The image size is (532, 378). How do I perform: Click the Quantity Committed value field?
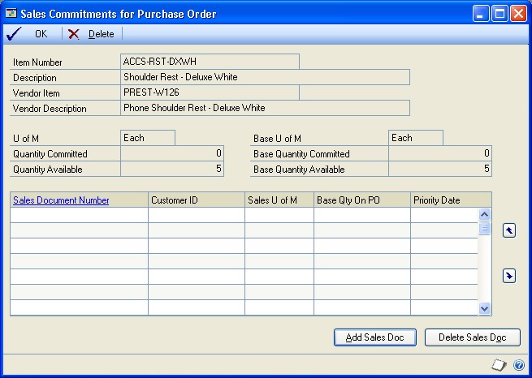pos(172,153)
